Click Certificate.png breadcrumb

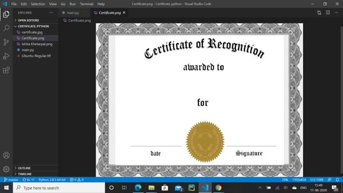77,20
